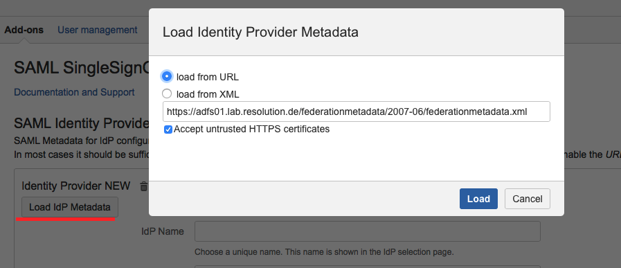Click the Identity Provider NEW heading
This screenshot has width=621, height=268.
tap(75, 186)
